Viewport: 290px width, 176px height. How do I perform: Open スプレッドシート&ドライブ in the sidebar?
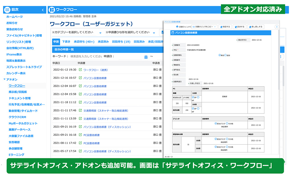24,67
